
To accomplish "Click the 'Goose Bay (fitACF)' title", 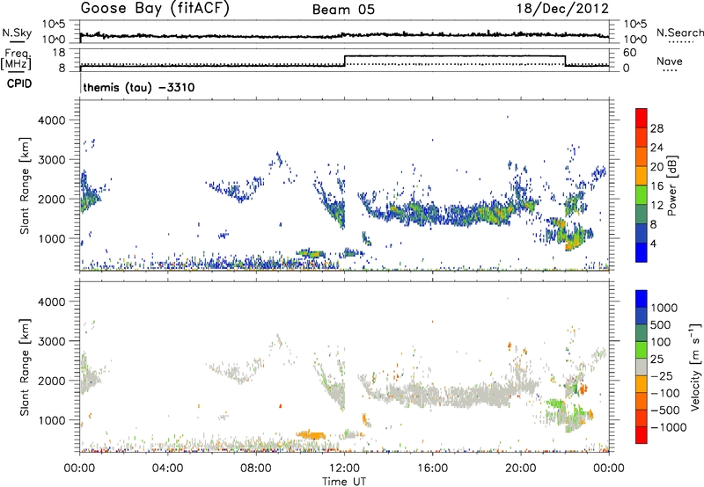I will [x=155, y=9].
